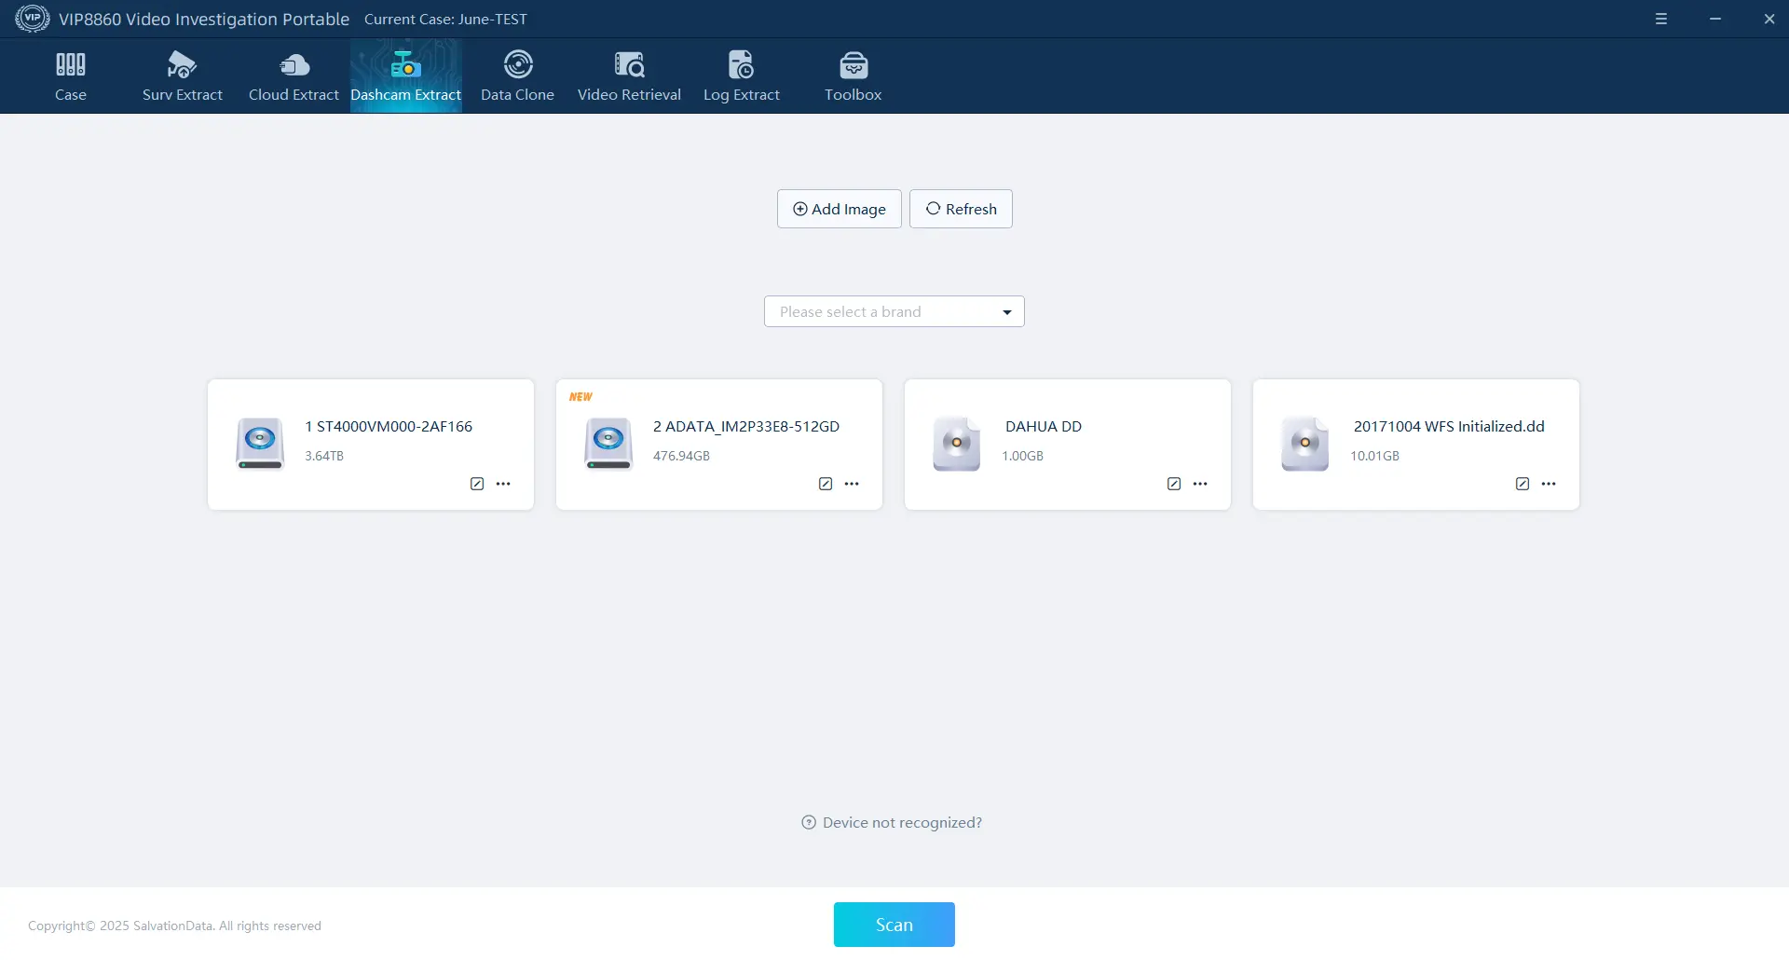Open Cloud Extract module

(x=294, y=76)
